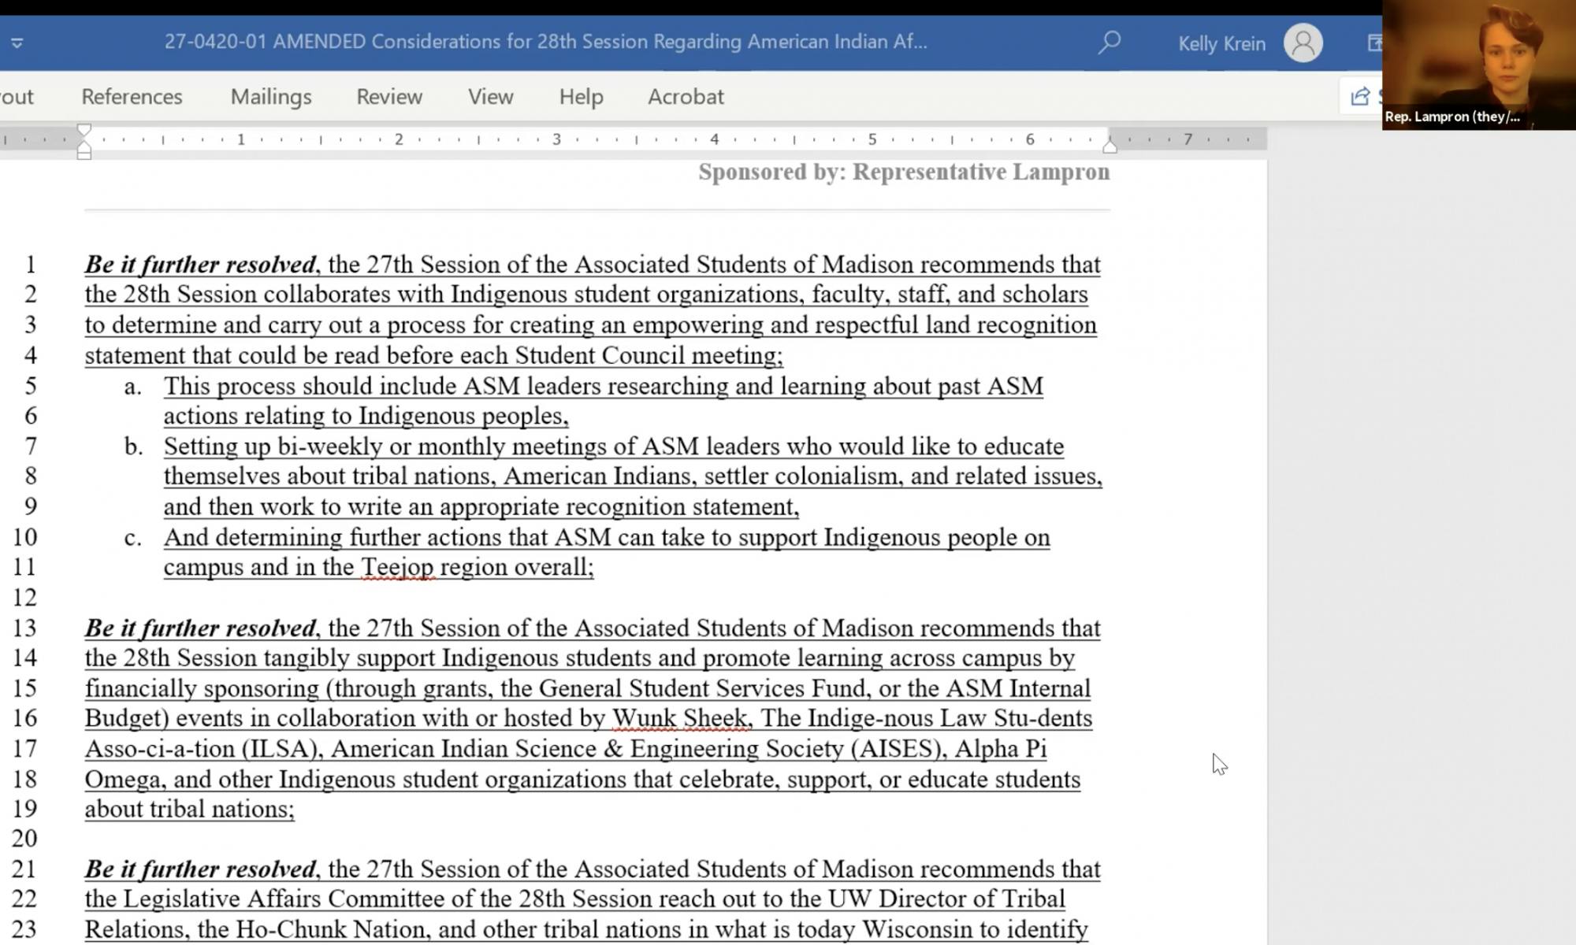1576x945 pixels.
Task: Open the Search (Tell Me) magnifier icon
Action: (1108, 43)
